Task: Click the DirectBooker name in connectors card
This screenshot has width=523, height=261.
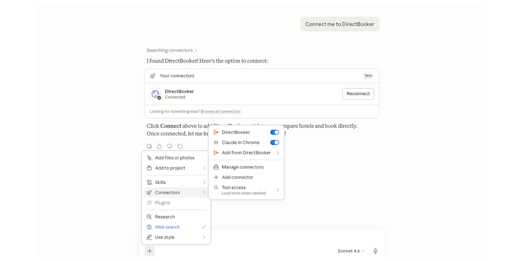Action: coord(179,91)
